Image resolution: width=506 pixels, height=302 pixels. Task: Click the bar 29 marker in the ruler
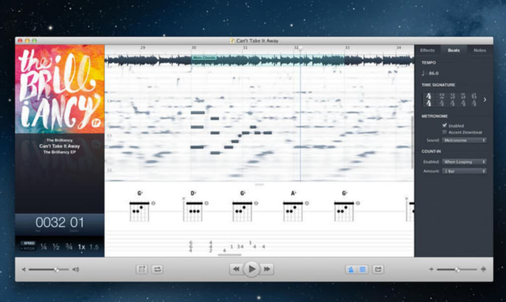click(143, 48)
